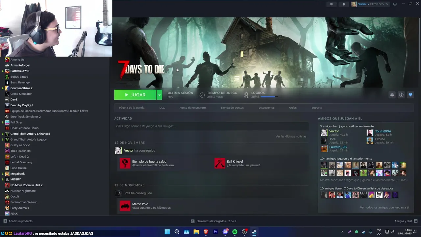
Task: Open the Punto de encuentro tab
Action: [193, 108]
